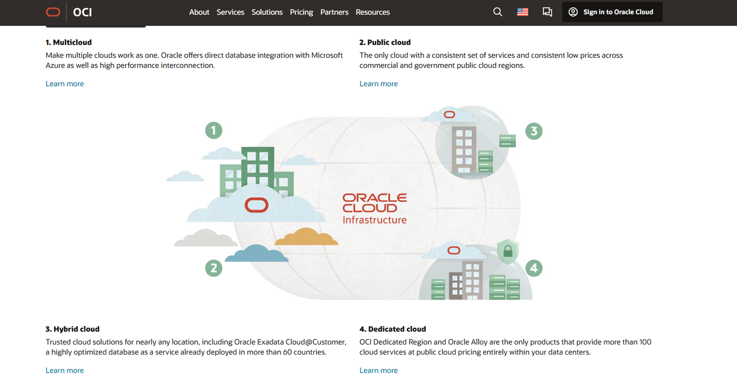The height and width of the screenshot is (389, 737).
Task: Open the search magnifier icon
Action: point(498,12)
